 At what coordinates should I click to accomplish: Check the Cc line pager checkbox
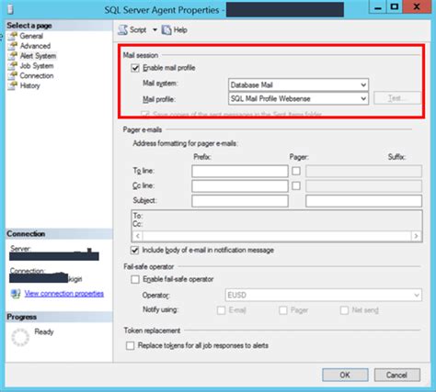coord(296,185)
